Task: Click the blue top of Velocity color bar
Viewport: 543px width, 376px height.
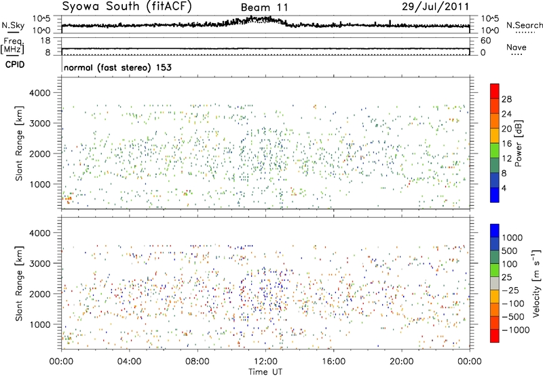Action: point(495,231)
